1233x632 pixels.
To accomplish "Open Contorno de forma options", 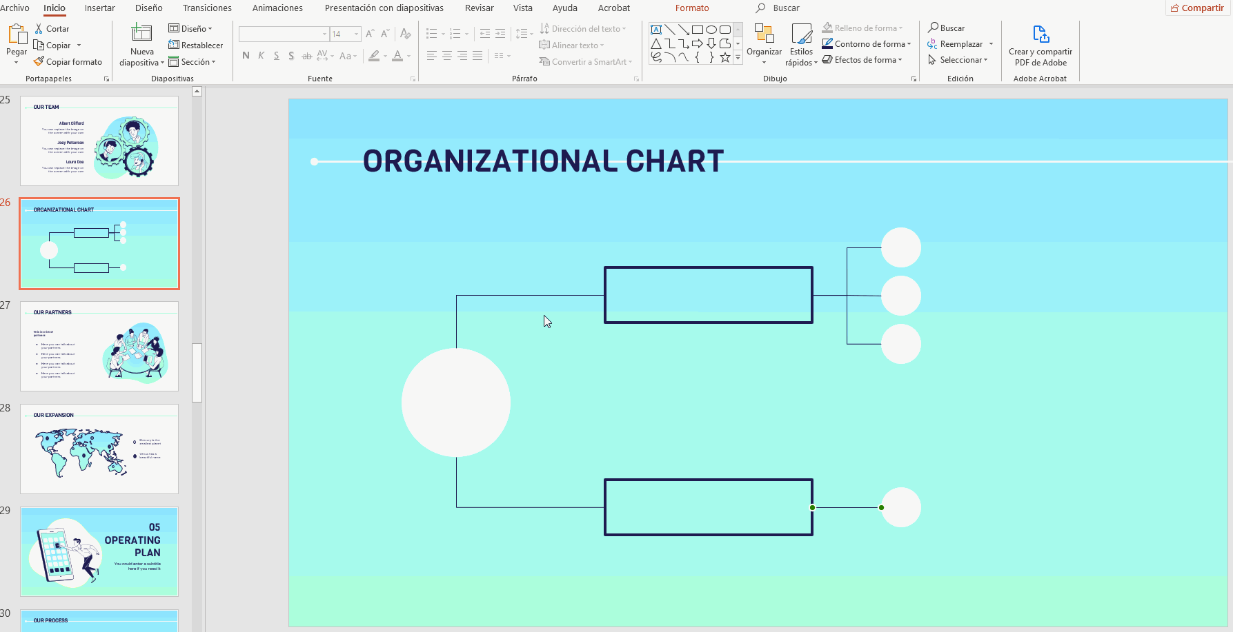I will click(866, 44).
